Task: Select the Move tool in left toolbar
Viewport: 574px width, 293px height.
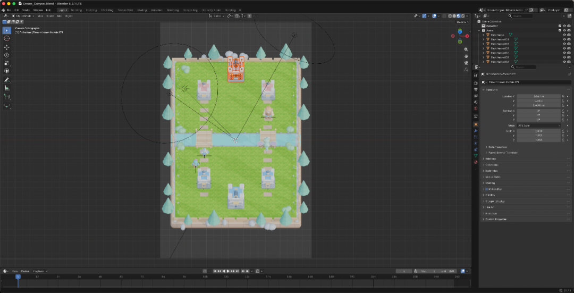Action: [6, 47]
